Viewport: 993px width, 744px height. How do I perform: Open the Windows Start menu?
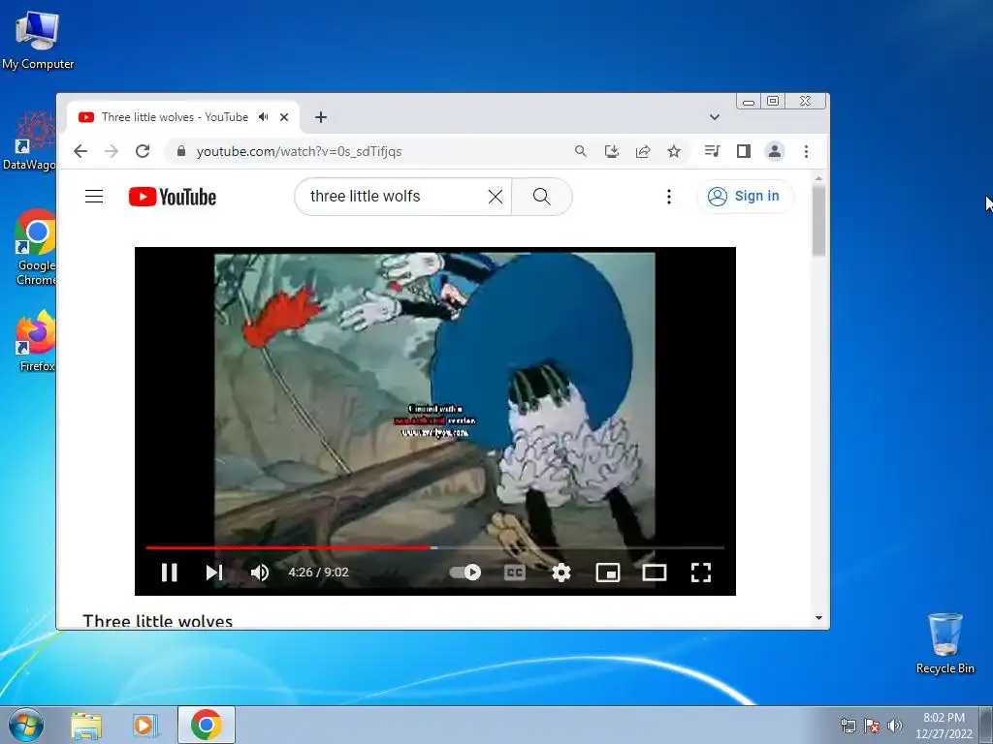[x=26, y=725]
